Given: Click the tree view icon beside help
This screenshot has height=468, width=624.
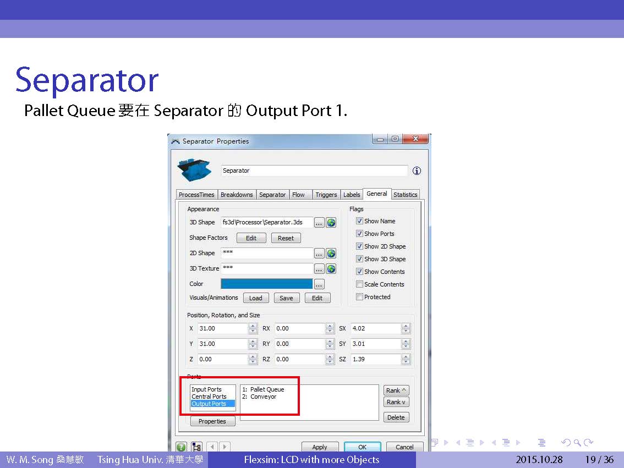Looking at the screenshot, I should tap(196, 447).
